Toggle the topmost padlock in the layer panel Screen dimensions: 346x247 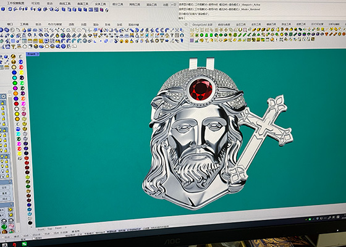coord(2,103)
